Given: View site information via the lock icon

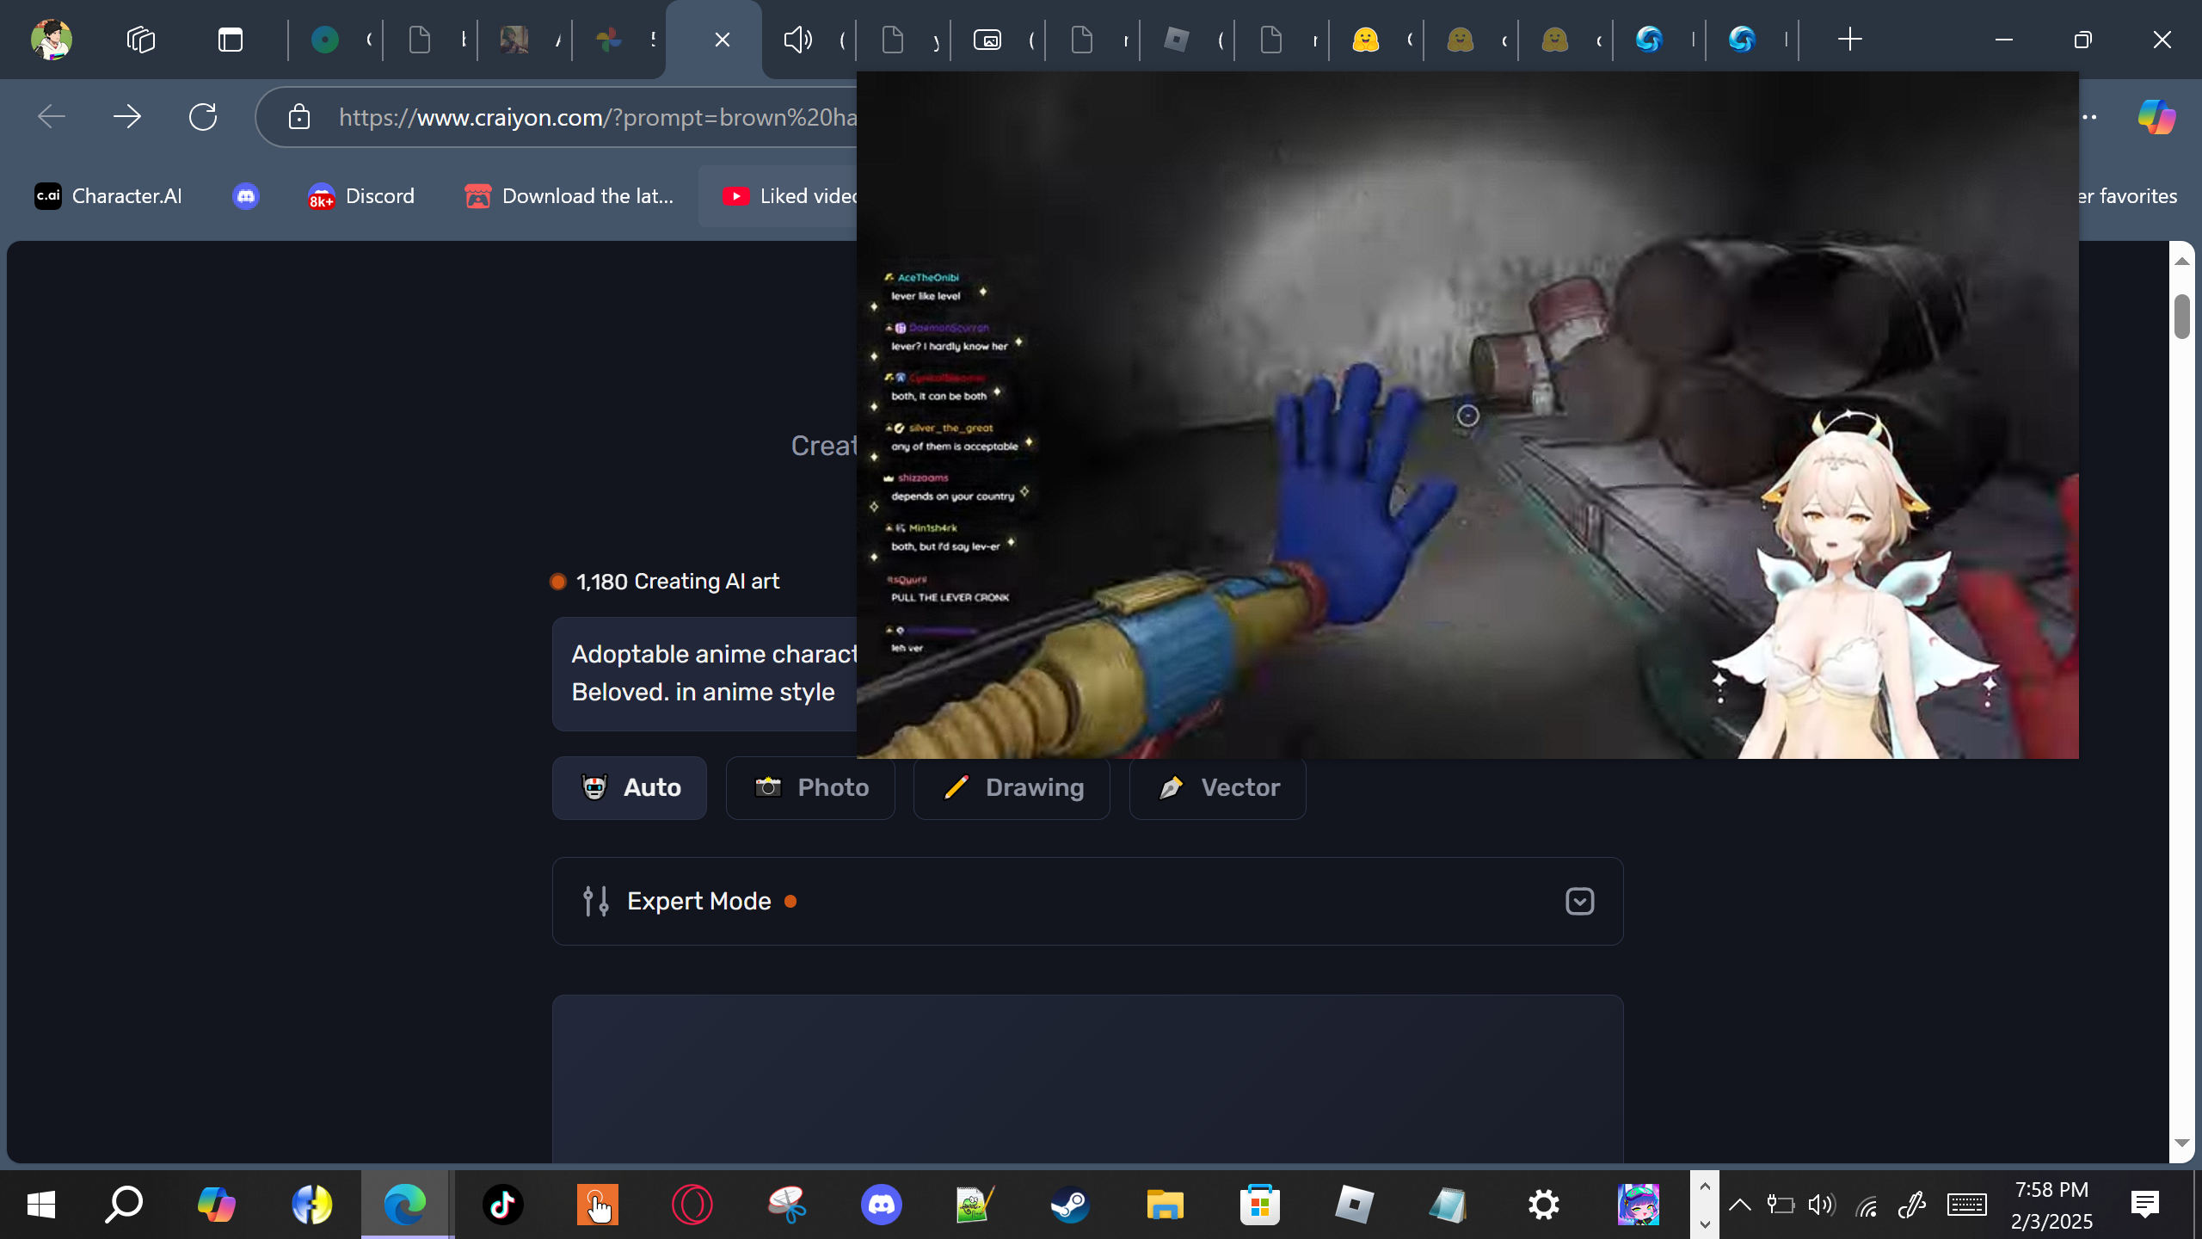Looking at the screenshot, I should 298,117.
